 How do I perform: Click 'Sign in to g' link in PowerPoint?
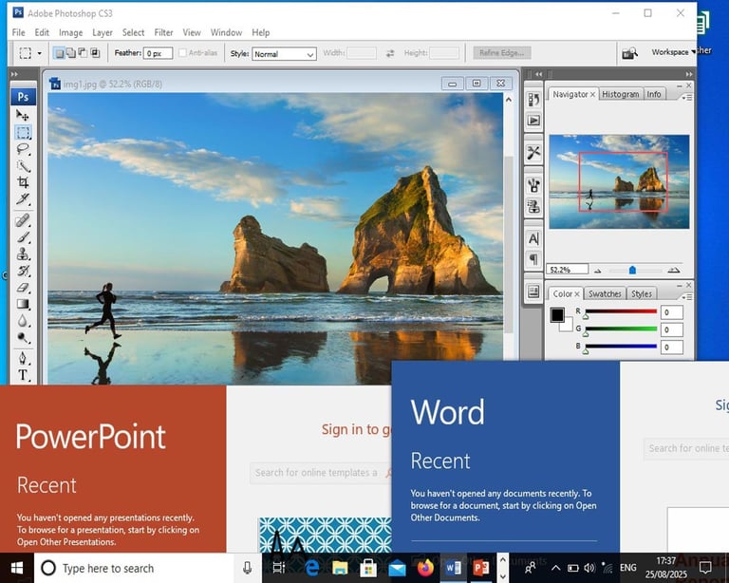pyautogui.click(x=356, y=429)
